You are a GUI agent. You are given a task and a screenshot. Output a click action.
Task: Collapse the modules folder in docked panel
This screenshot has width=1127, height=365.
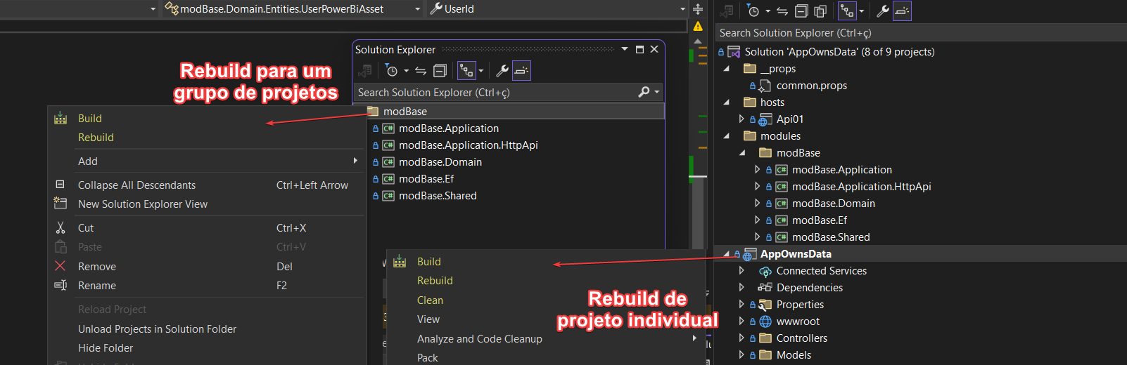click(727, 136)
